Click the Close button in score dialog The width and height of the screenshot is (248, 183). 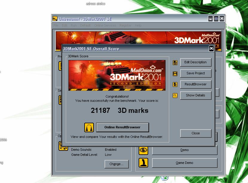coord(196,133)
